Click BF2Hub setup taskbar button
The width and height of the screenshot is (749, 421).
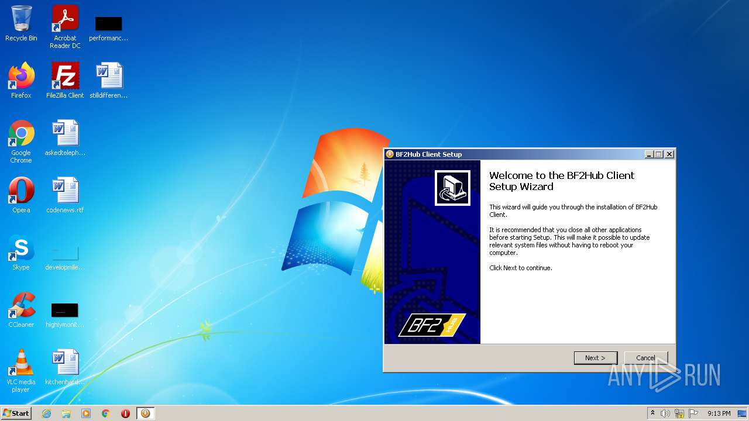145,413
